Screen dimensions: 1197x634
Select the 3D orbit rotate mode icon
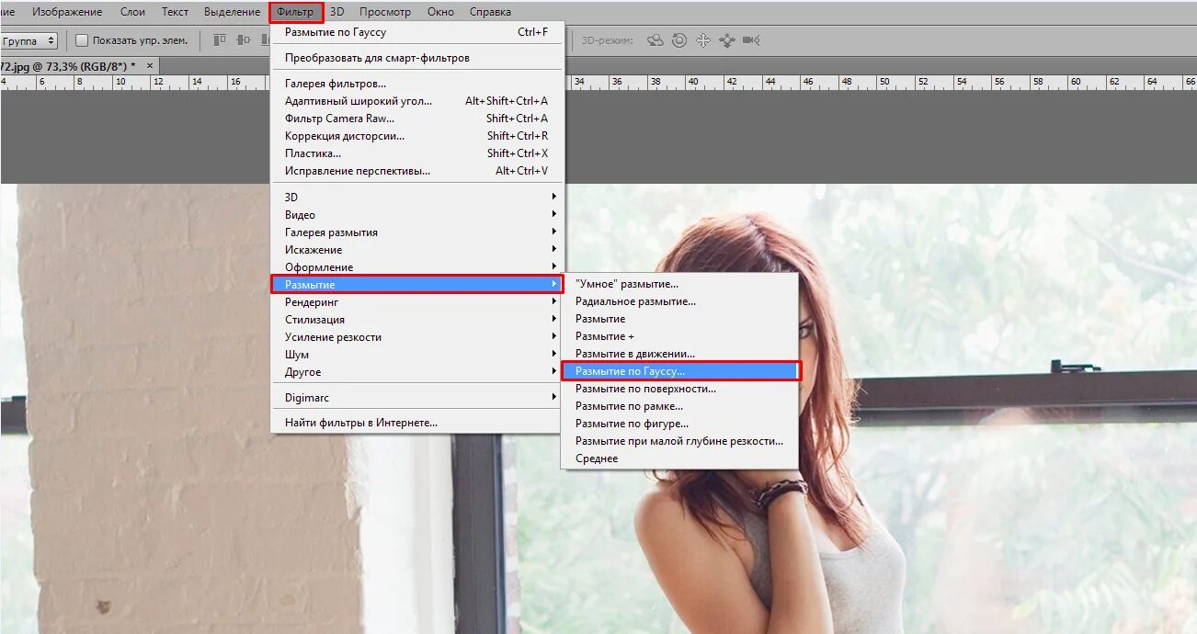(x=655, y=40)
